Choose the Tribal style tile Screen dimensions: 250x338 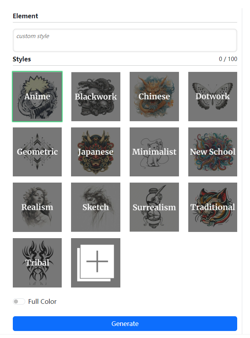point(37,263)
